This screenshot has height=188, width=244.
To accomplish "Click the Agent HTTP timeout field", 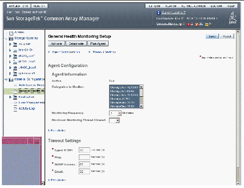I will [84, 150].
